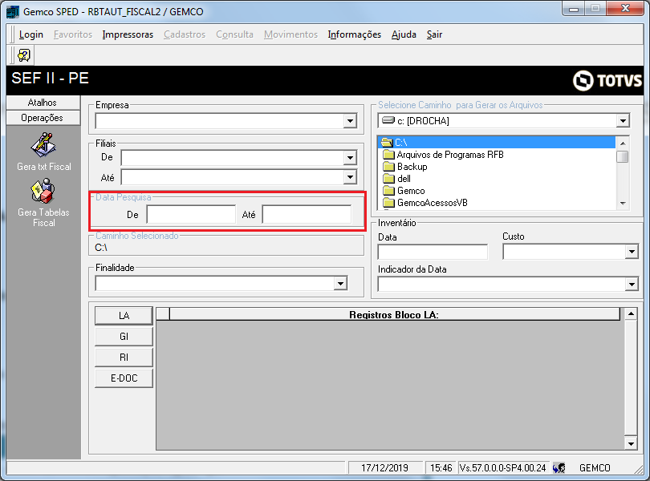Click the folder list scrollbar thumb
Image resolution: width=650 pixels, height=481 pixels.
click(x=622, y=157)
